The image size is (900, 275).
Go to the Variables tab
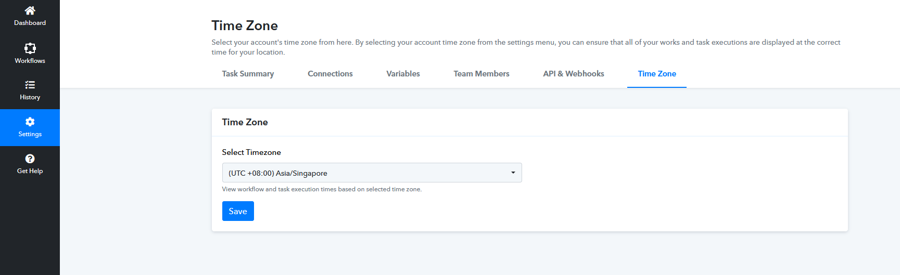coord(403,74)
